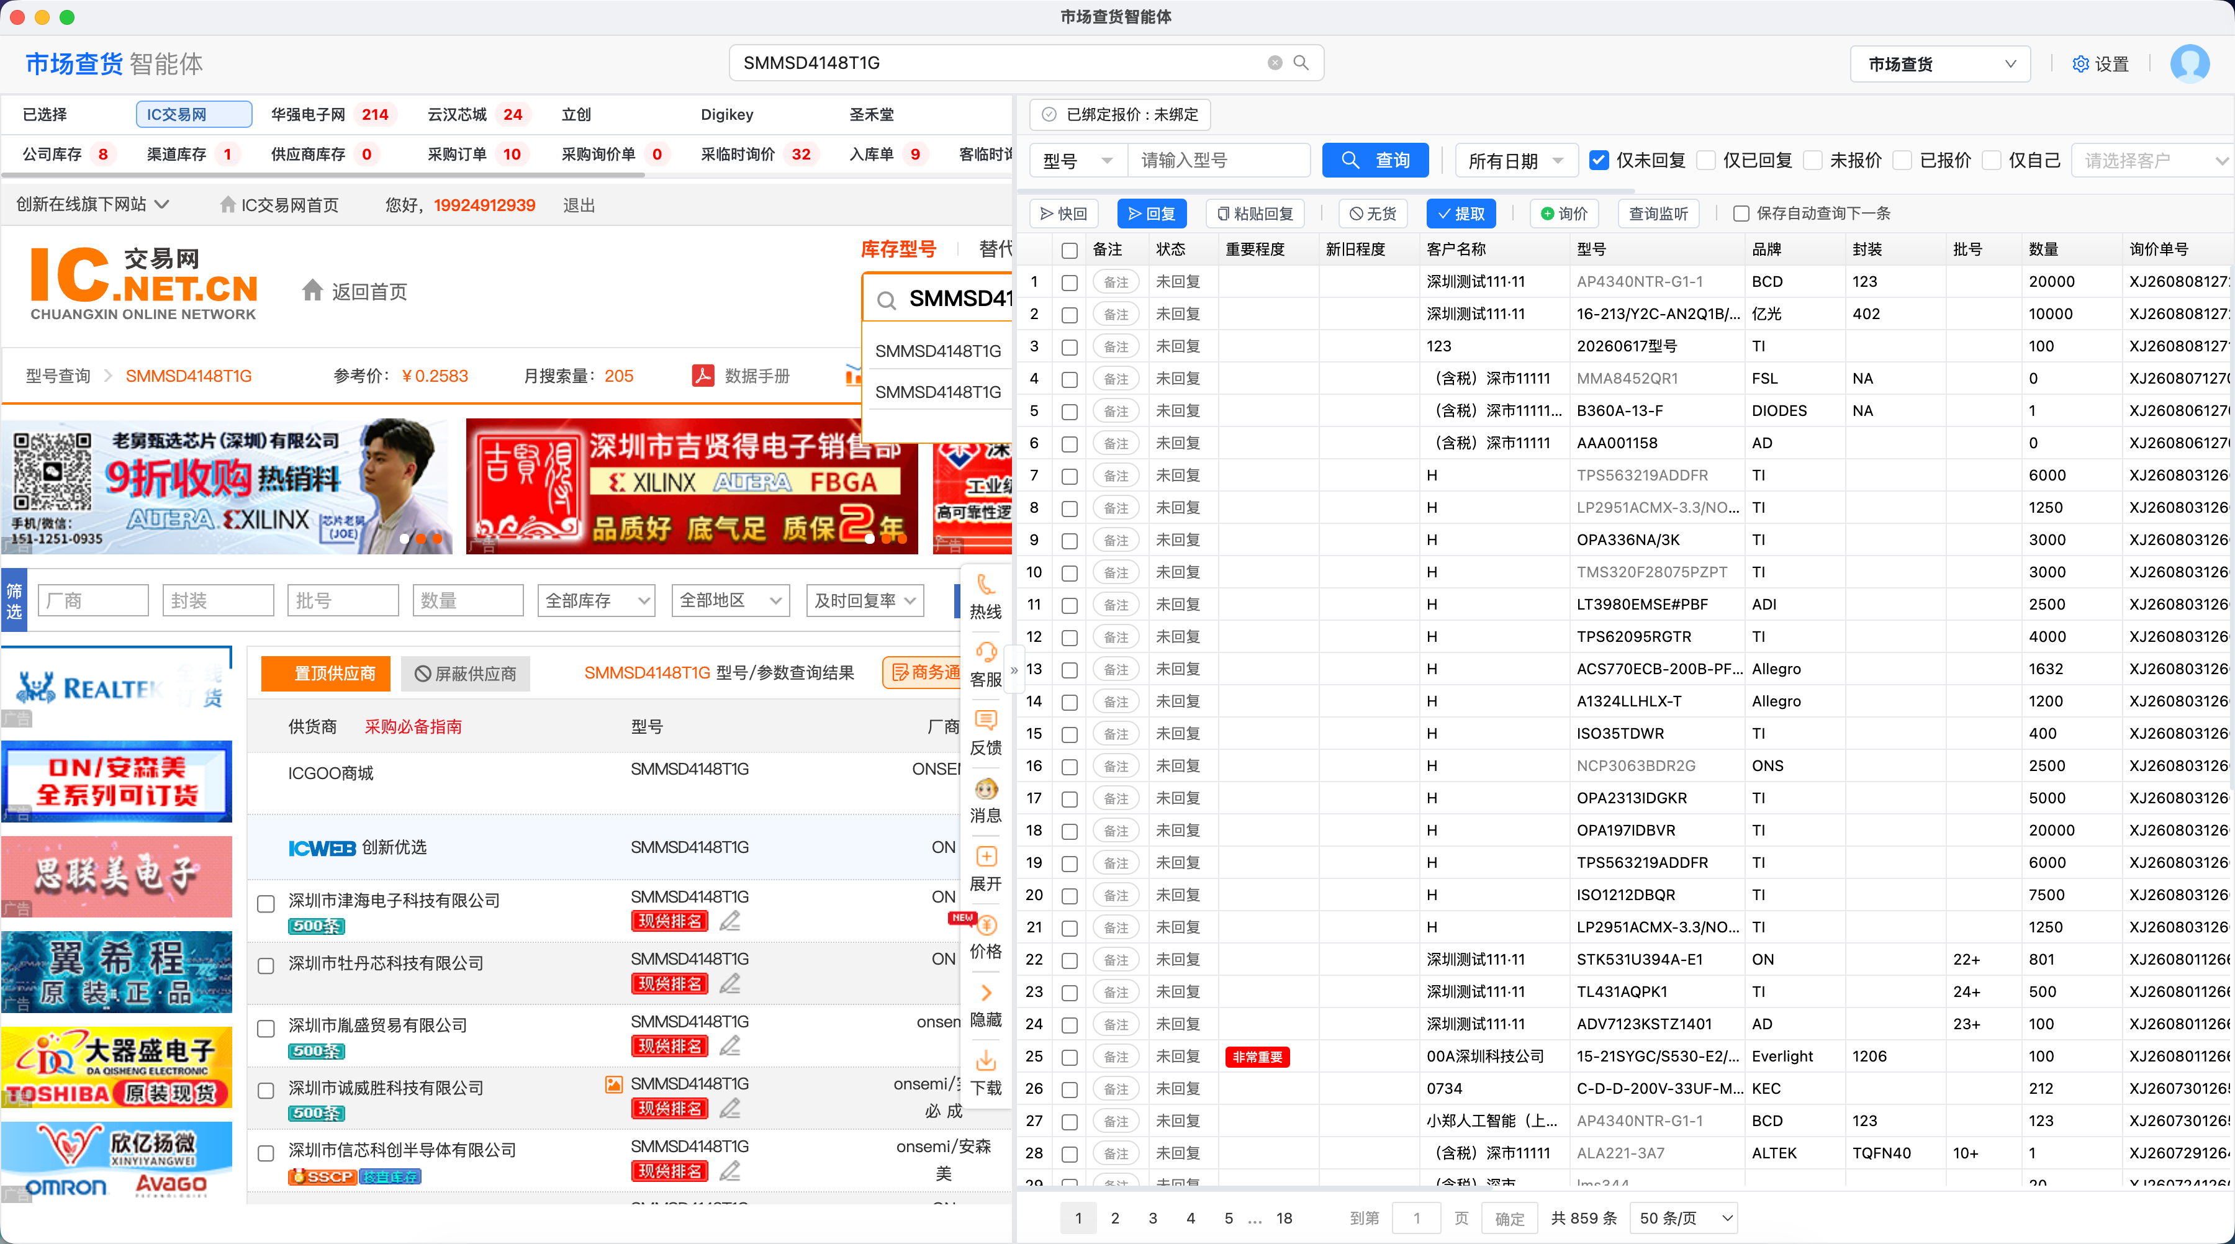Click the 查询监听 button
The height and width of the screenshot is (1244, 2235).
1658,214
